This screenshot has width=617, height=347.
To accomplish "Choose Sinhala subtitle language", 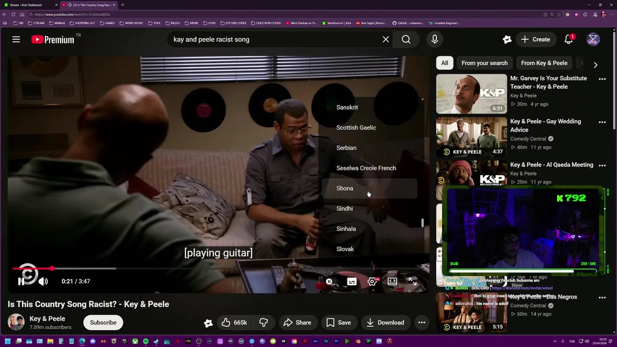I will [x=370, y=229].
